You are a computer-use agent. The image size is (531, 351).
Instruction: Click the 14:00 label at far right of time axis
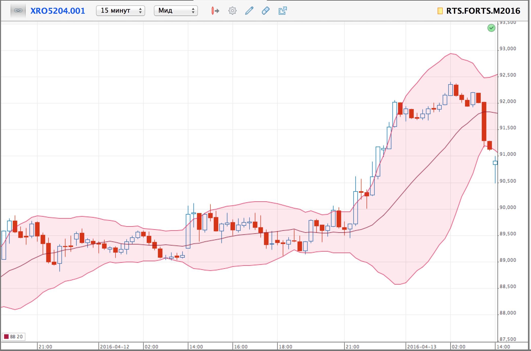(x=503, y=347)
